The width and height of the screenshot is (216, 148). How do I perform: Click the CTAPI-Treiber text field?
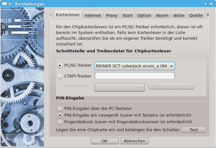[135, 76]
